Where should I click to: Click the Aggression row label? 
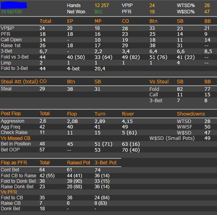pyautogui.click(x=13, y=121)
